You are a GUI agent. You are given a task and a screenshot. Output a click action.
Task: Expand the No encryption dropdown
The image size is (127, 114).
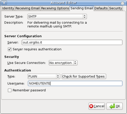click(x=63, y=63)
